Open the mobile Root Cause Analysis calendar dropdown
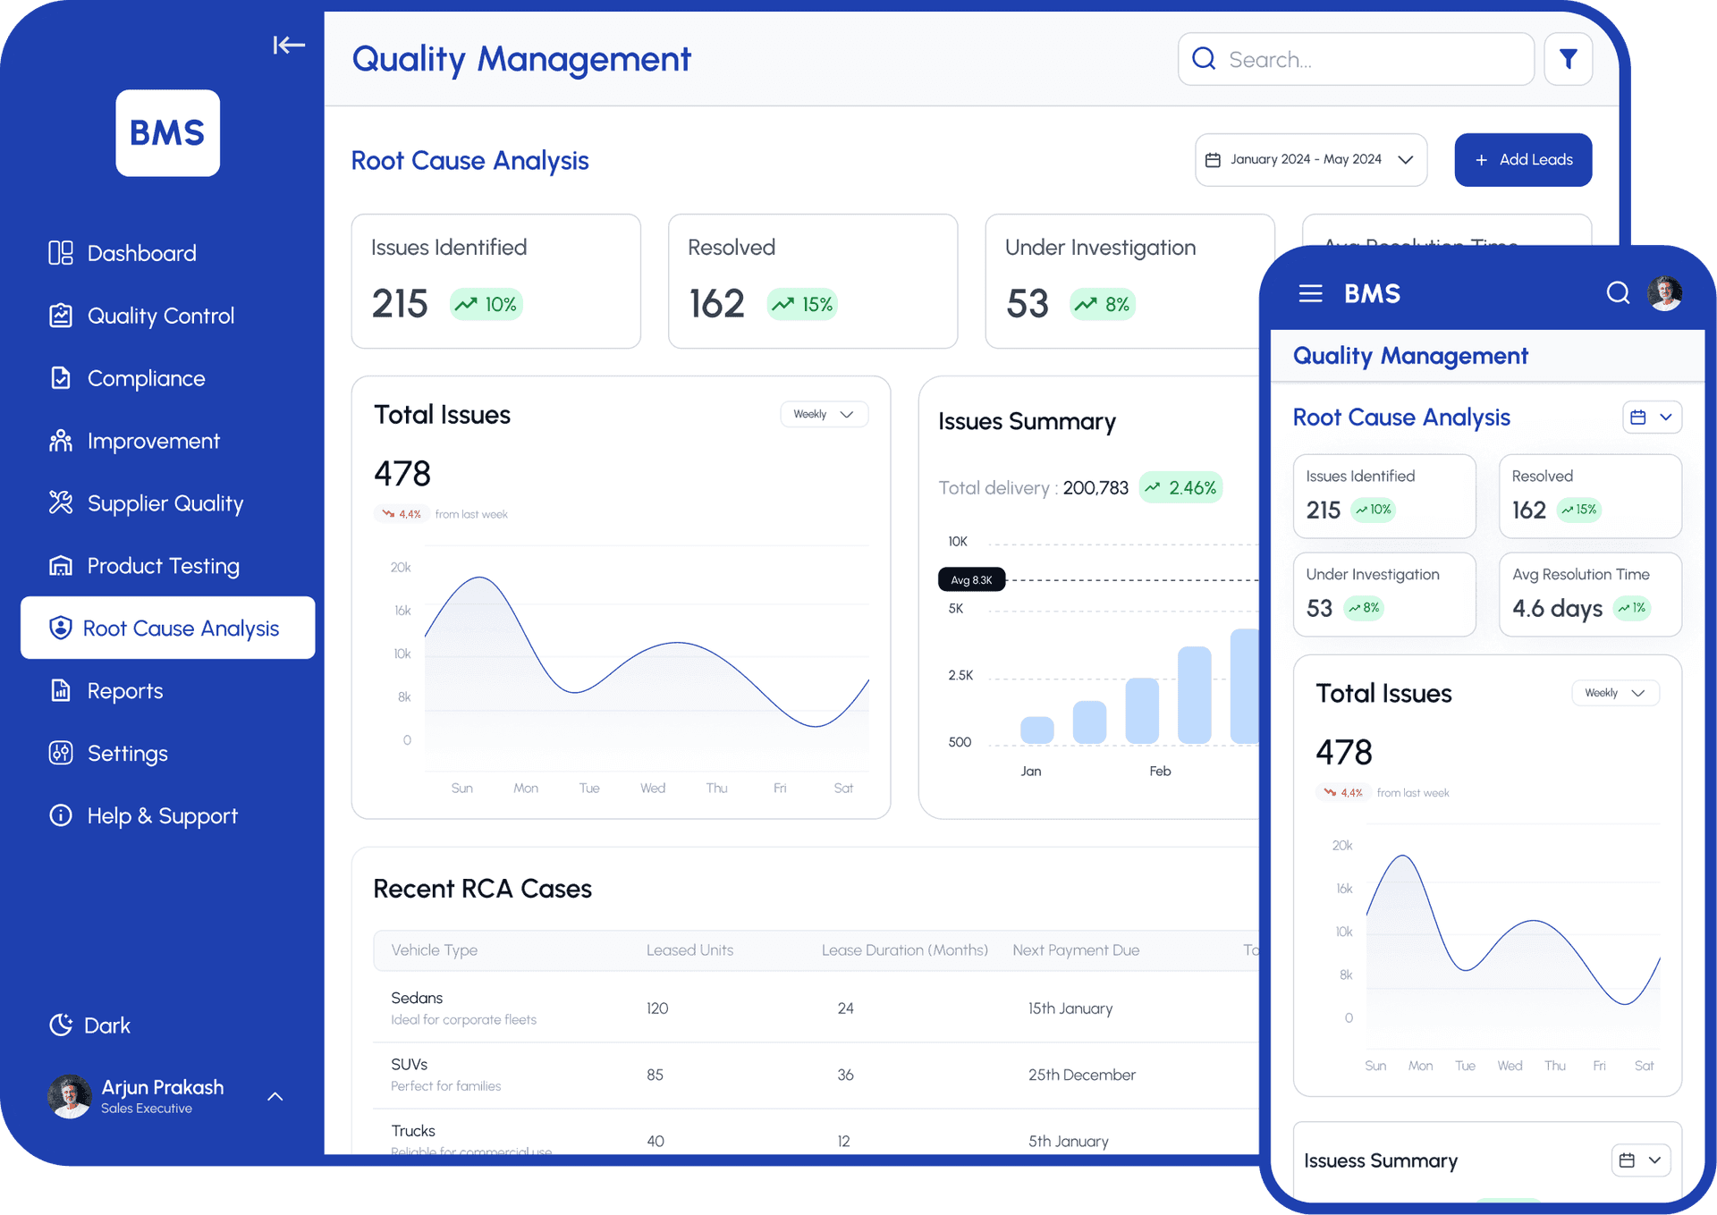This screenshot has width=1717, height=1215. 1651,418
